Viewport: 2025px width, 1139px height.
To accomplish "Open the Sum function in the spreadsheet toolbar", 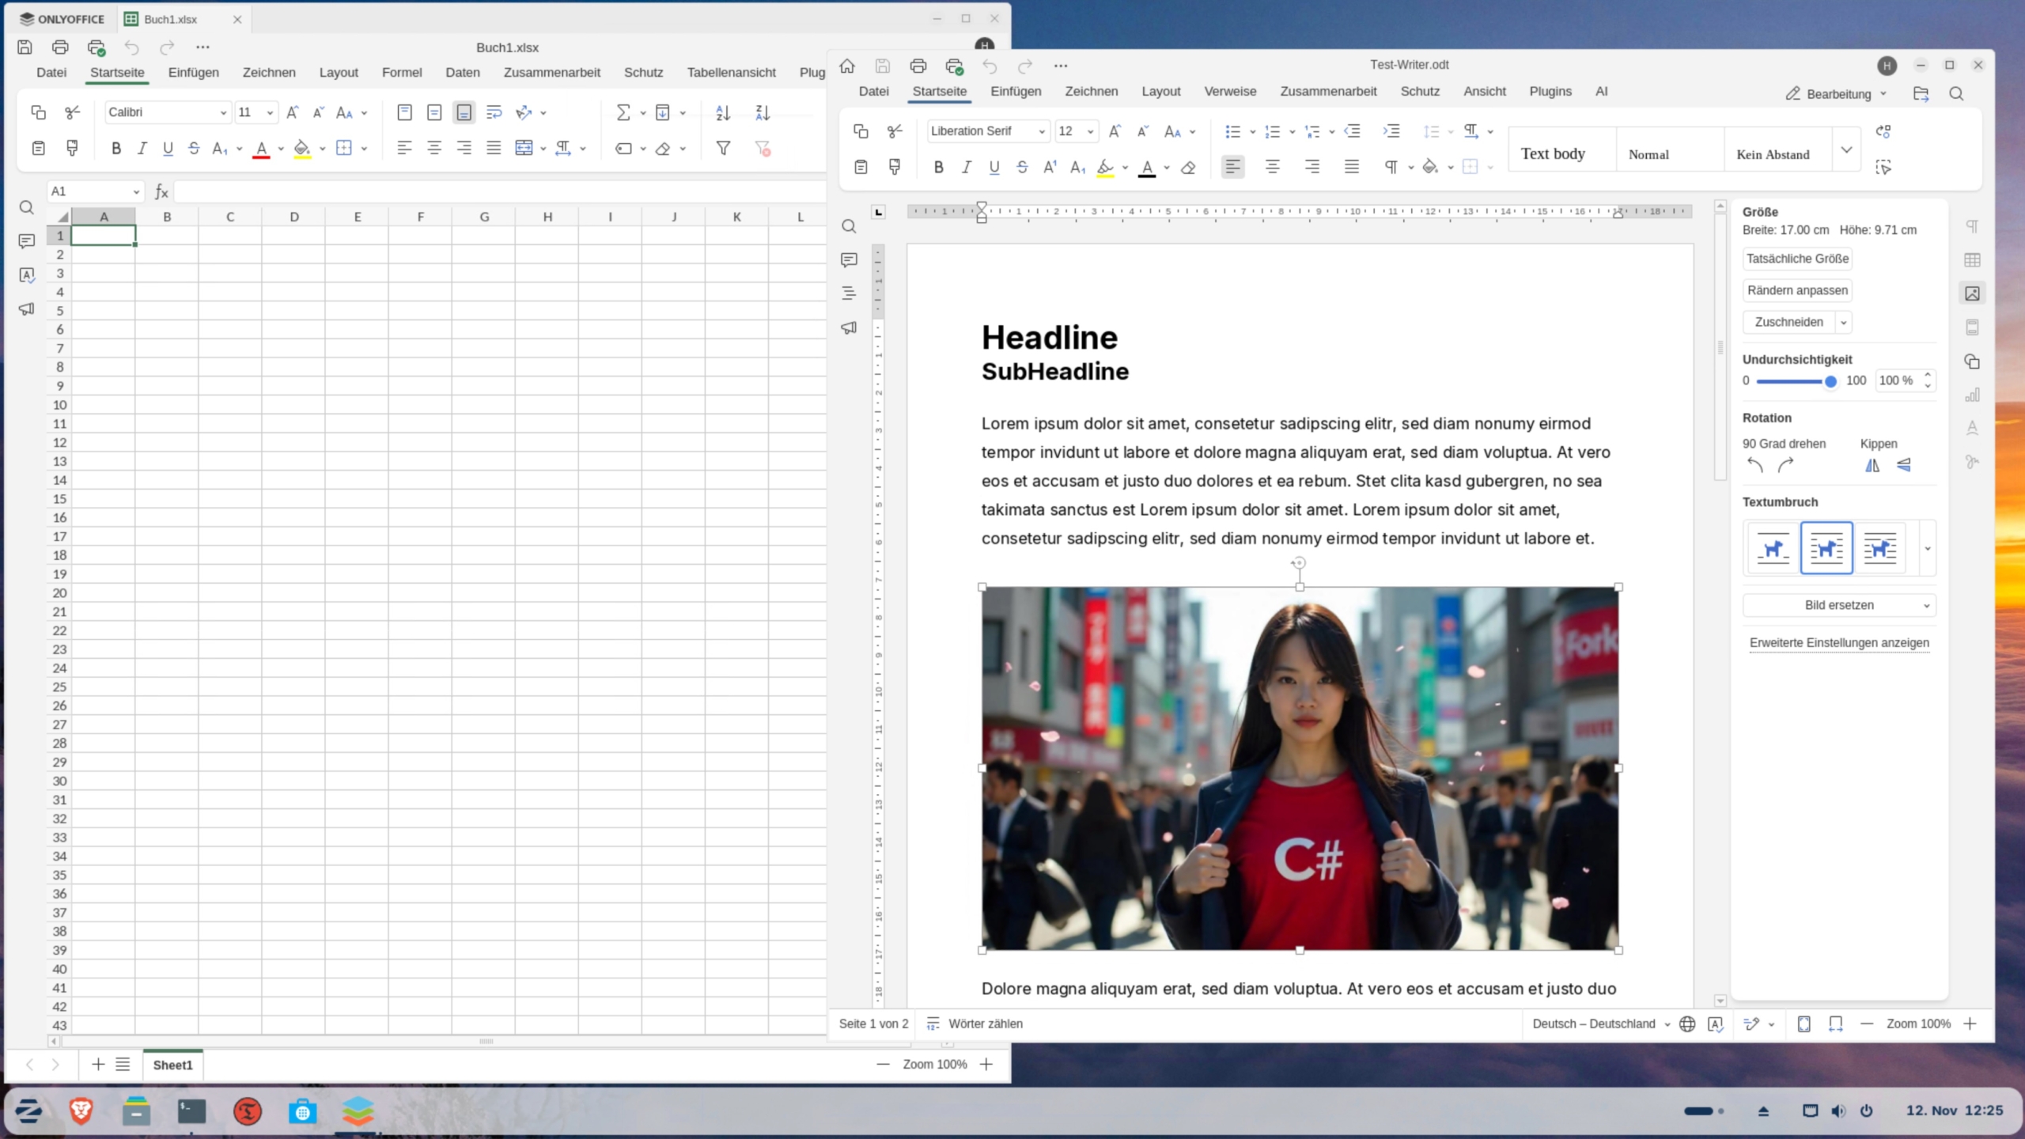I will tap(624, 112).
